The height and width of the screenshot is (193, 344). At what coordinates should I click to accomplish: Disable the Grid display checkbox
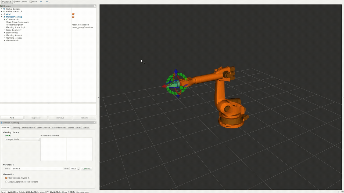click(73, 14)
